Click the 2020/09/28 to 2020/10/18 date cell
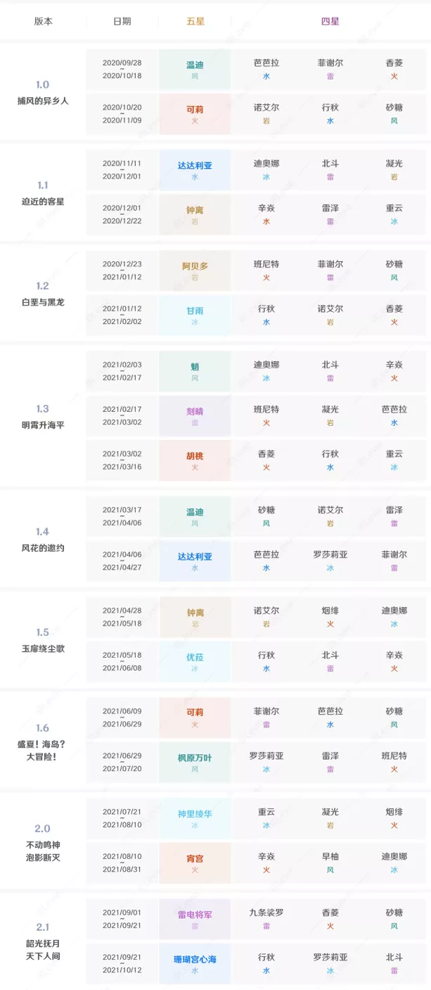The image size is (431, 990). (x=122, y=69)
